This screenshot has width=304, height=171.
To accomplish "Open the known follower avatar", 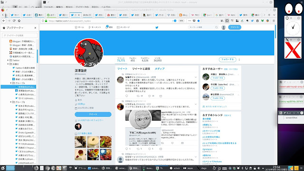I will (78, 127).
